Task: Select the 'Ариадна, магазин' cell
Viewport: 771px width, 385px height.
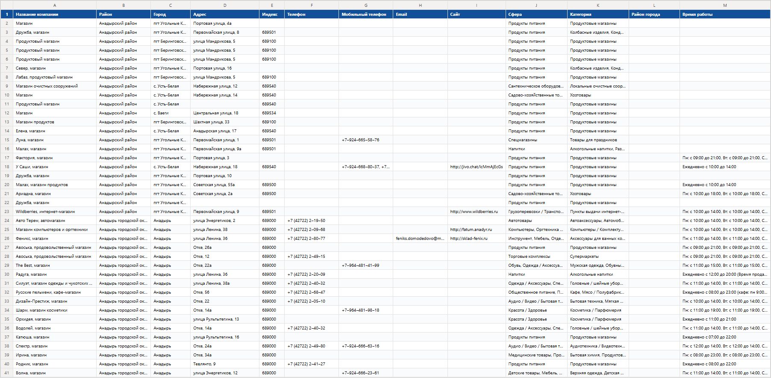Action: click(x=55, y=194)
